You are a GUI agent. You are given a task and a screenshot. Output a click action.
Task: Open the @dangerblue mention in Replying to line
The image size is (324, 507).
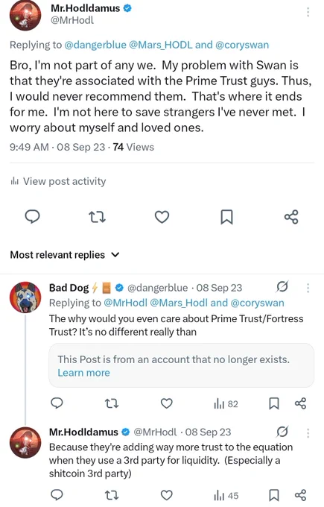point(95,45)
